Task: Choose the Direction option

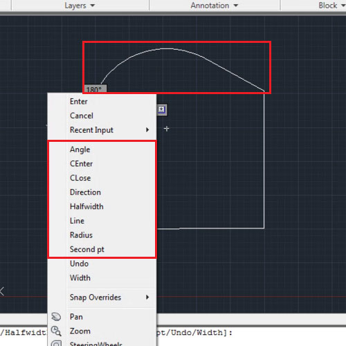Action: [x=102, y=192]
